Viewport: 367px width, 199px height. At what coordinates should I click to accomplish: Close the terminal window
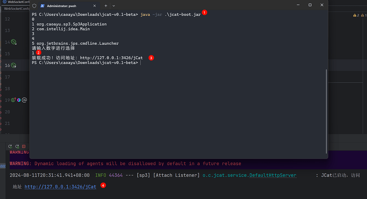pos(322,5)
